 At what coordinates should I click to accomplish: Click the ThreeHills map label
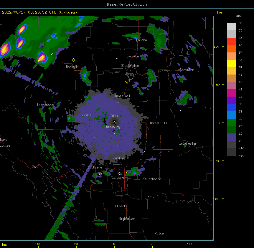coord(158,123)
